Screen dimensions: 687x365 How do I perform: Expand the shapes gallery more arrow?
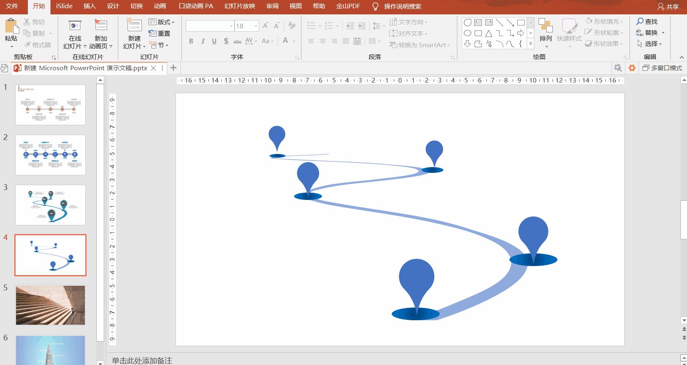point(531,44)
